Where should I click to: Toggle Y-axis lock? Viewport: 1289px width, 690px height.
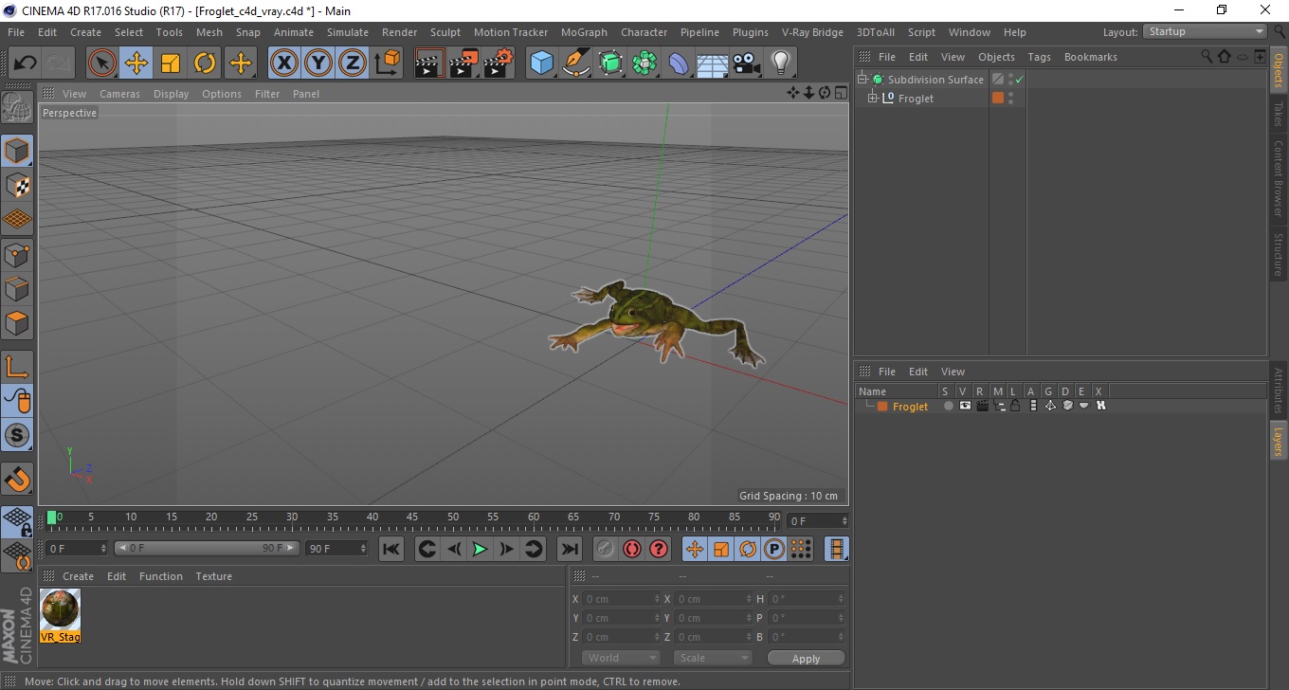318,64
